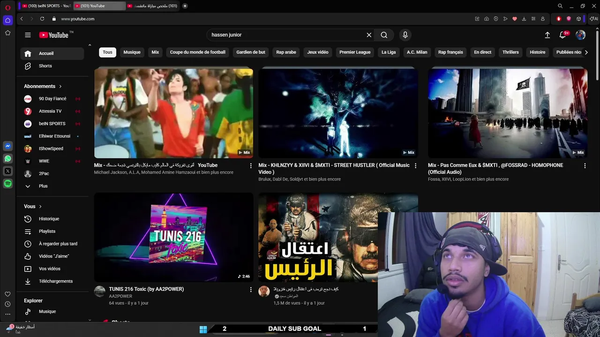Select the Musique filter chip
Screen dimensions: 600x337
pyautogui.click(x=132, y=52)
